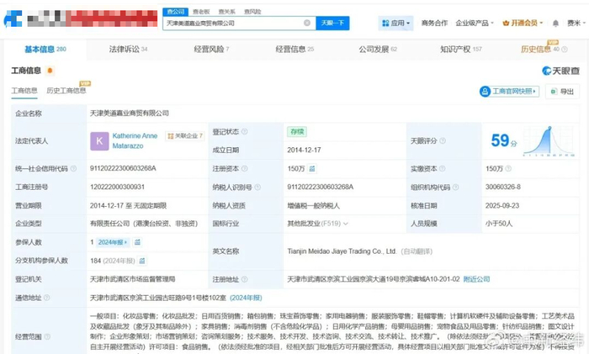The height and width of the screenshot is (354, 589).
Task: Click the approval date 2025-09-23
Action: point(502,206)
